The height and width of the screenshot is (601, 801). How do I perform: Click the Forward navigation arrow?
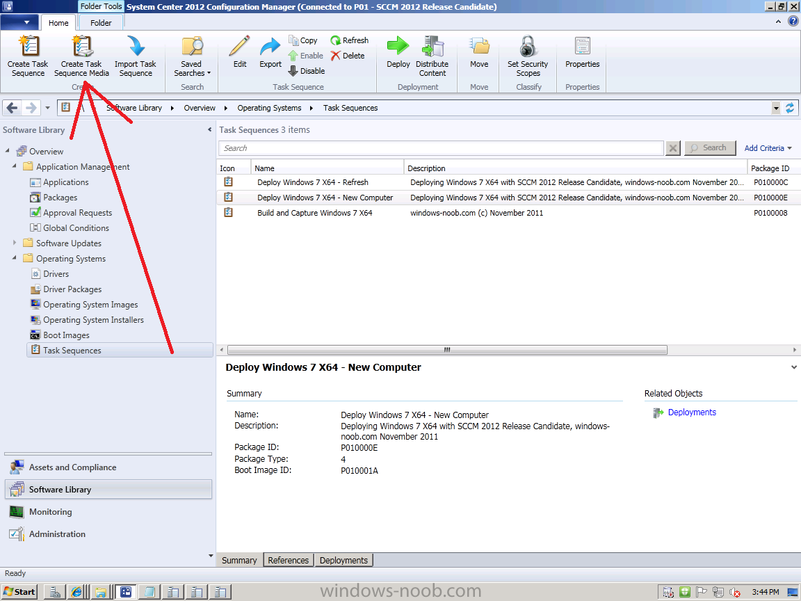31,108
